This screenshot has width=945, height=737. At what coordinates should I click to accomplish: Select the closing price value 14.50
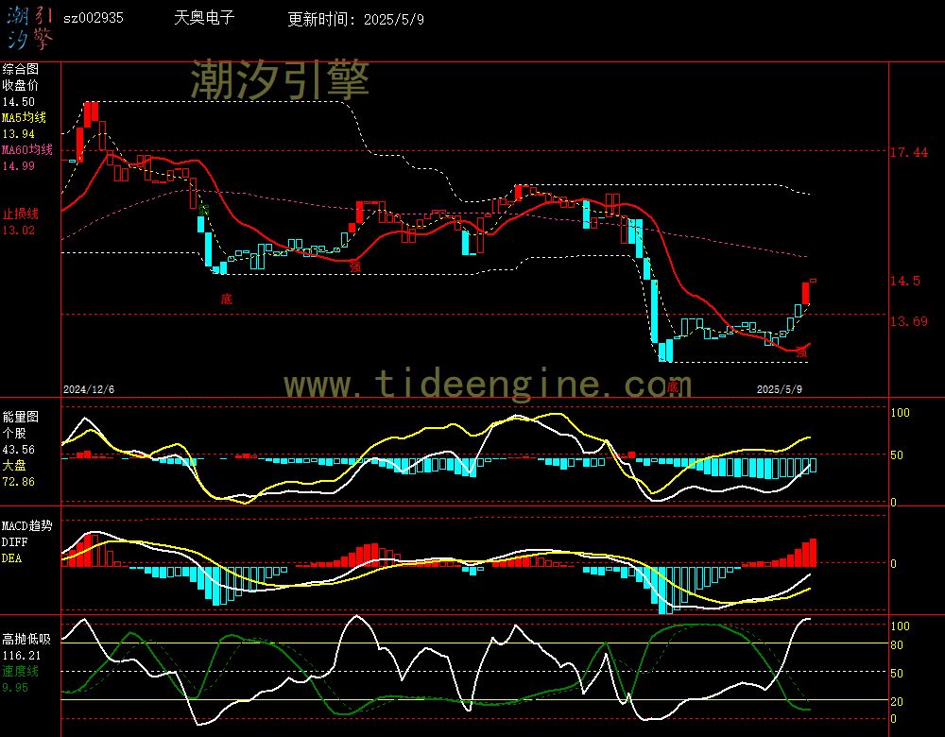(19, 102)
